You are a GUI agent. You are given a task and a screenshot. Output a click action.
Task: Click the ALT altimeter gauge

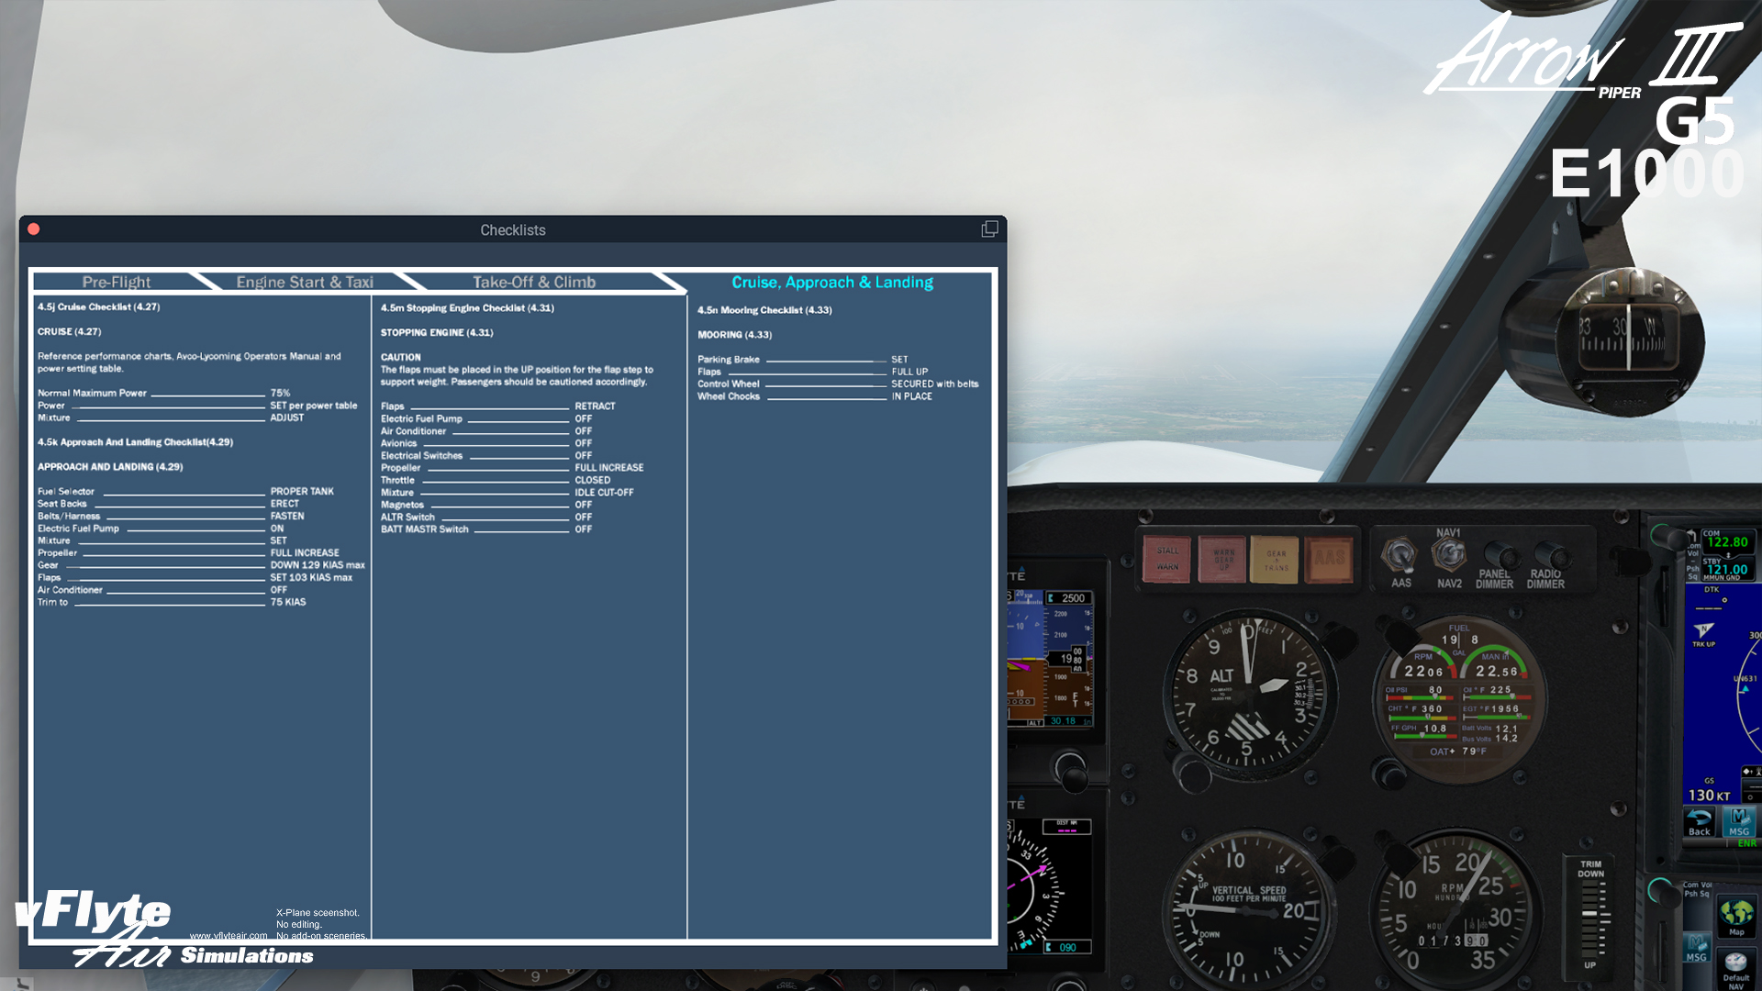[1249, 695]
